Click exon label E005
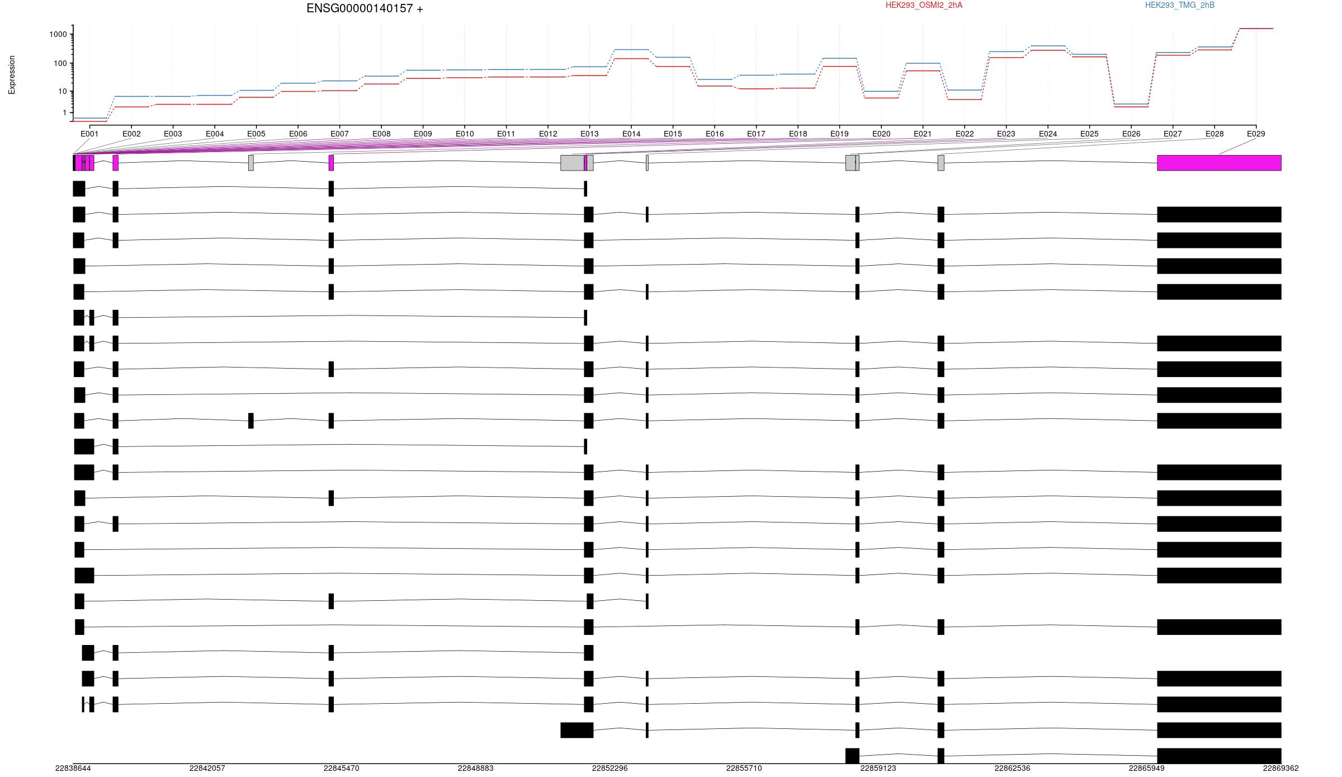 point(256,134)
